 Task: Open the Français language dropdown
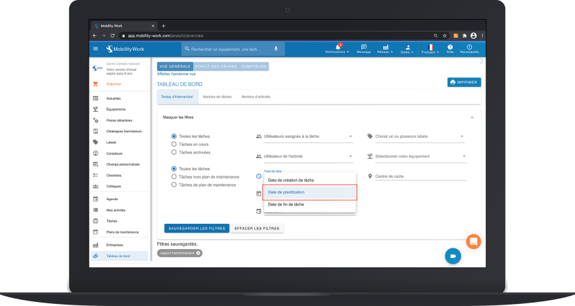point(430,48)
